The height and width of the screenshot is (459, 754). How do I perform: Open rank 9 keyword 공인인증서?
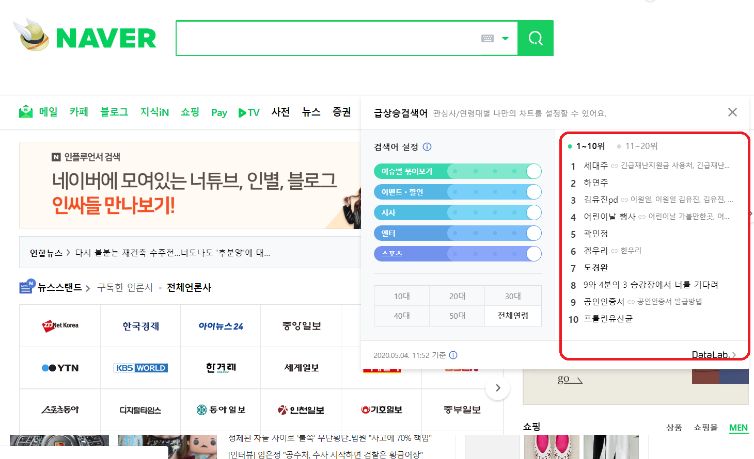coord(604,302)
